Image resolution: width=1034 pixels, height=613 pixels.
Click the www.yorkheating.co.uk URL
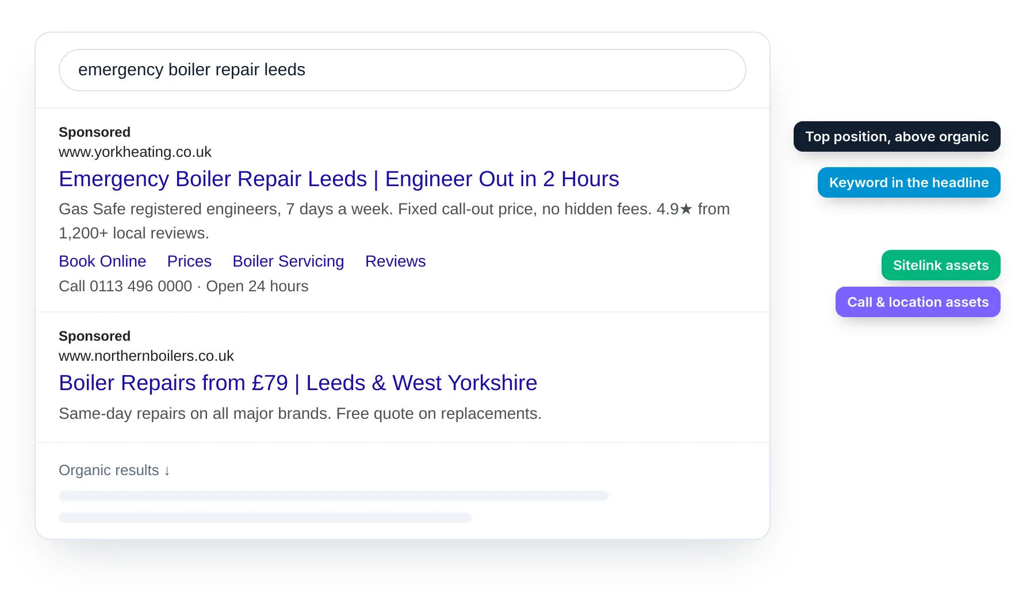[x=135, y=152]
